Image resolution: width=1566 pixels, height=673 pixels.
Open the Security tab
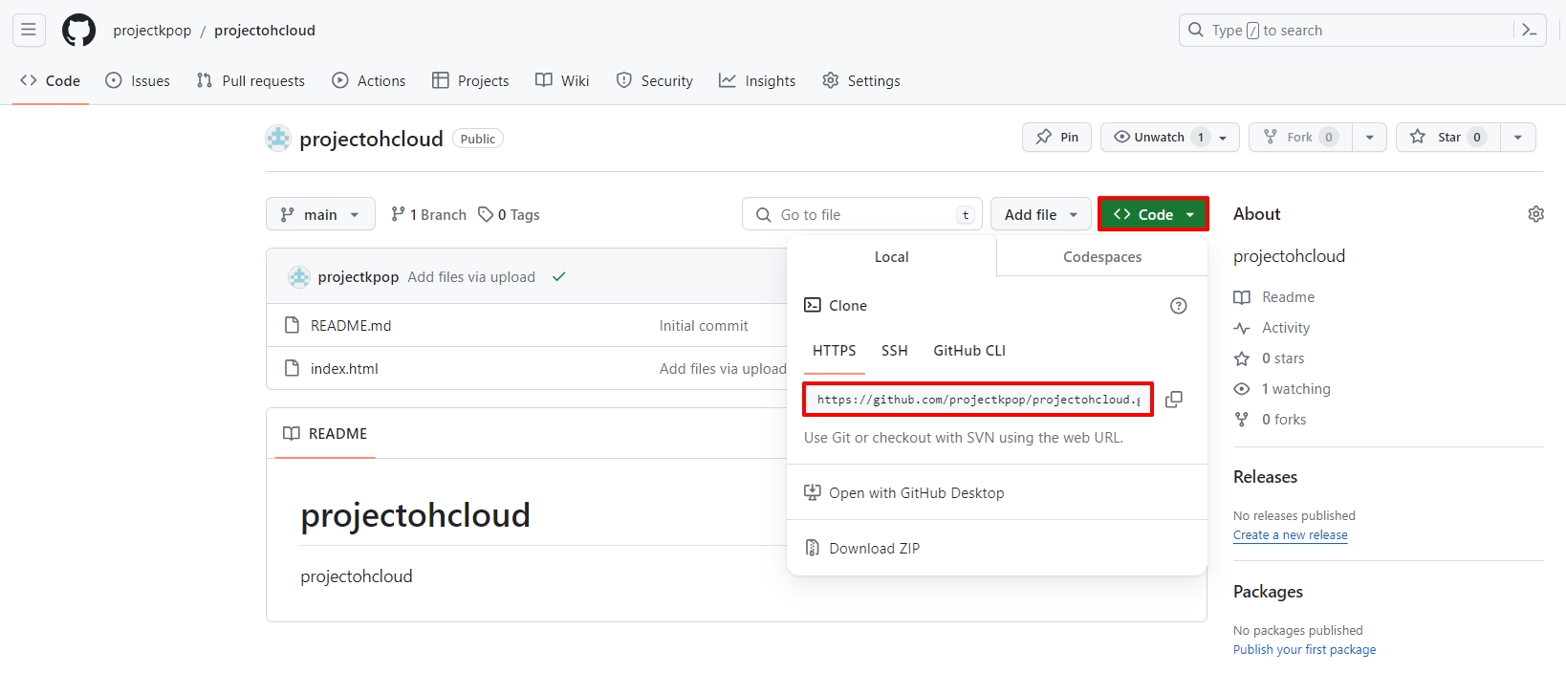tap(655, 81)
